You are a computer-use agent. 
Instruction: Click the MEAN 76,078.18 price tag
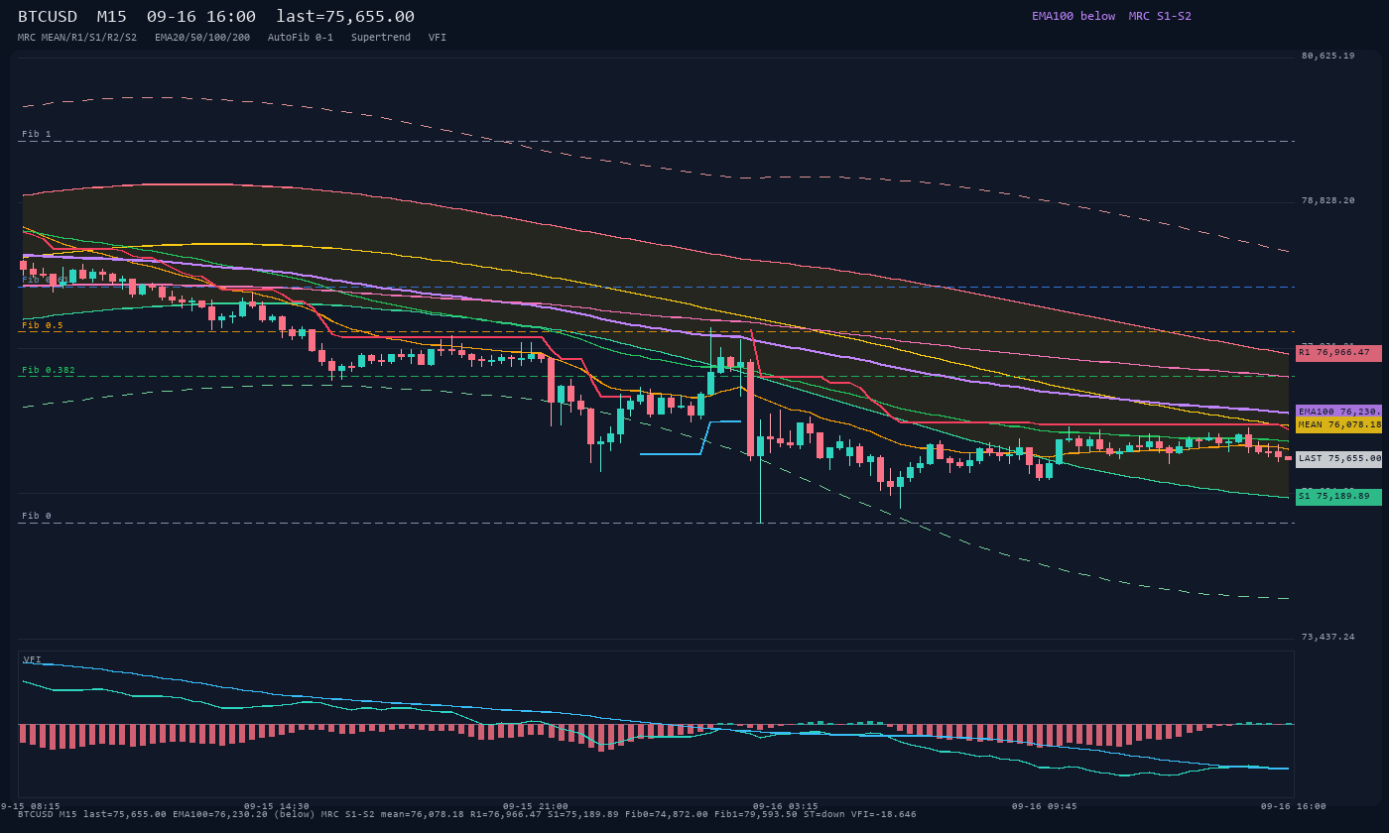[1338, 424]
